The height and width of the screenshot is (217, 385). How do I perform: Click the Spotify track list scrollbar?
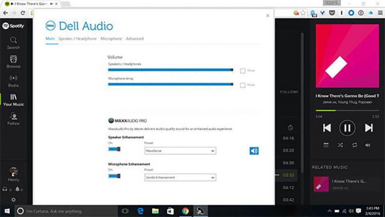coord(302,103)
